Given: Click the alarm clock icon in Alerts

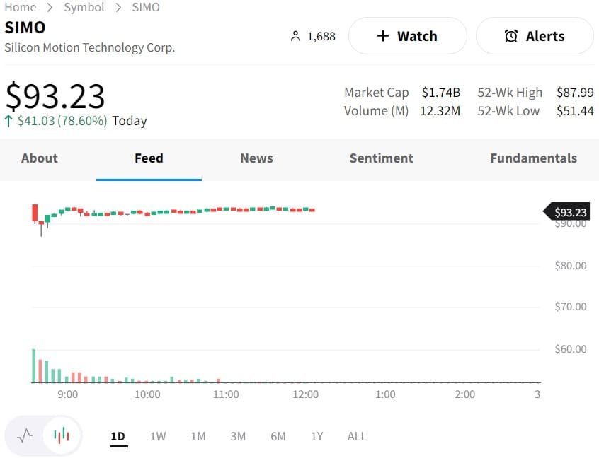Looking at the screenshot, I should [511, 36].
